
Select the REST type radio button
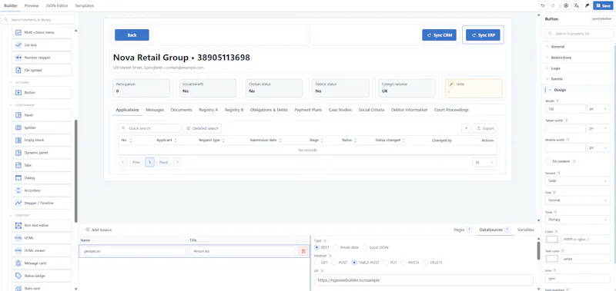[x=317, y=247]
